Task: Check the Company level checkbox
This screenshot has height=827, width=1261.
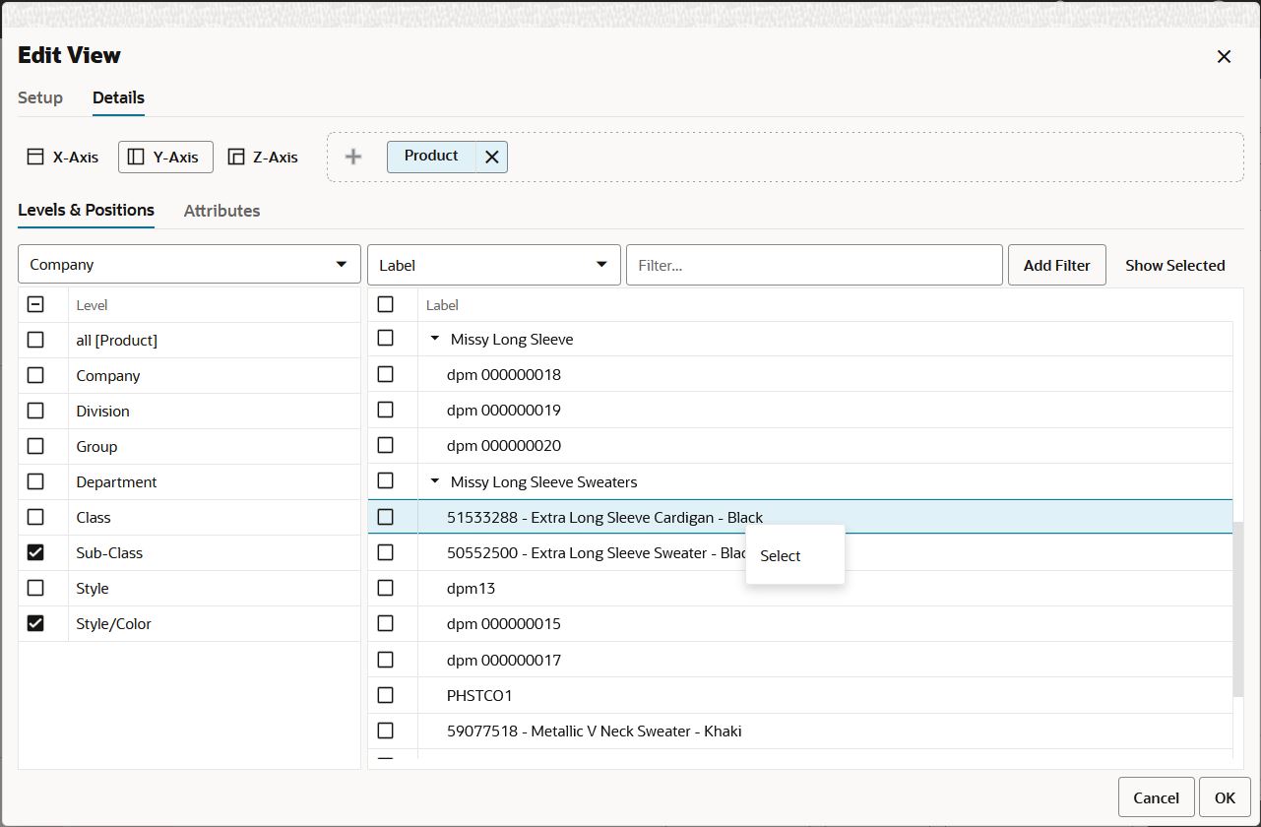Action: (35, 375)
